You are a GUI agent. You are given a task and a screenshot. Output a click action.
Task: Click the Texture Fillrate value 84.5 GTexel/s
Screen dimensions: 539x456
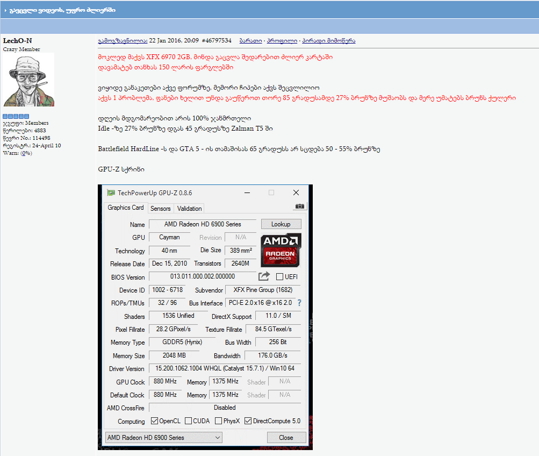[274, 329]
